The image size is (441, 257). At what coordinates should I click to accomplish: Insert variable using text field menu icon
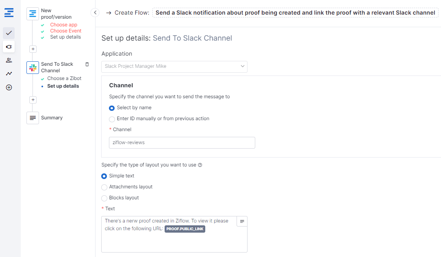[x=242, y=221]
